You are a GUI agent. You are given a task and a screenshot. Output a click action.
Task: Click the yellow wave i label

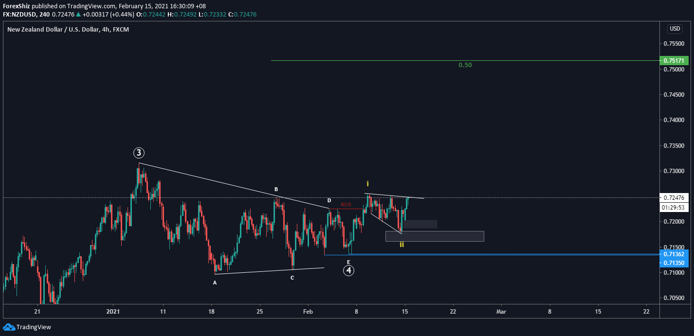368,184
